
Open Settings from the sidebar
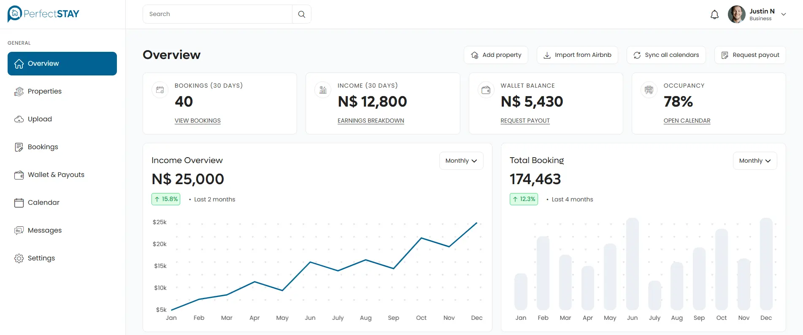(41, 258)
